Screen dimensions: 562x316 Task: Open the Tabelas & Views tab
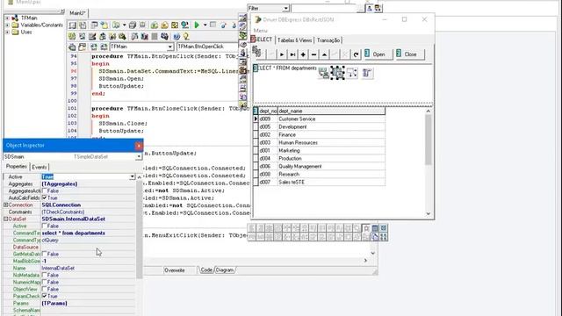pos(295,40)
